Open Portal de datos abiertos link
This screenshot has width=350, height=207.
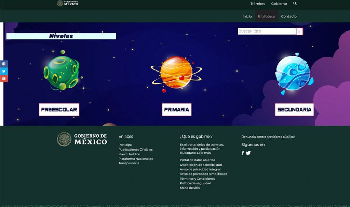click(x=198, y=160)
